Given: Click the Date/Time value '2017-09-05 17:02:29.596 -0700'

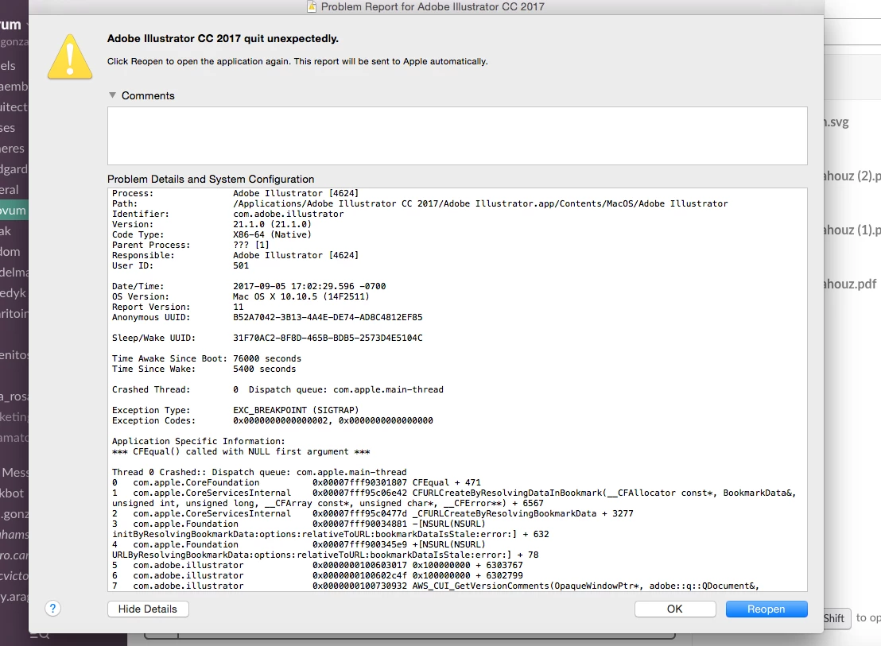Looking at the screenshot, I should [309, 286].
